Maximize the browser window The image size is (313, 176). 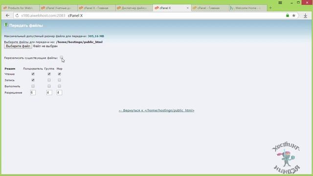298,2
